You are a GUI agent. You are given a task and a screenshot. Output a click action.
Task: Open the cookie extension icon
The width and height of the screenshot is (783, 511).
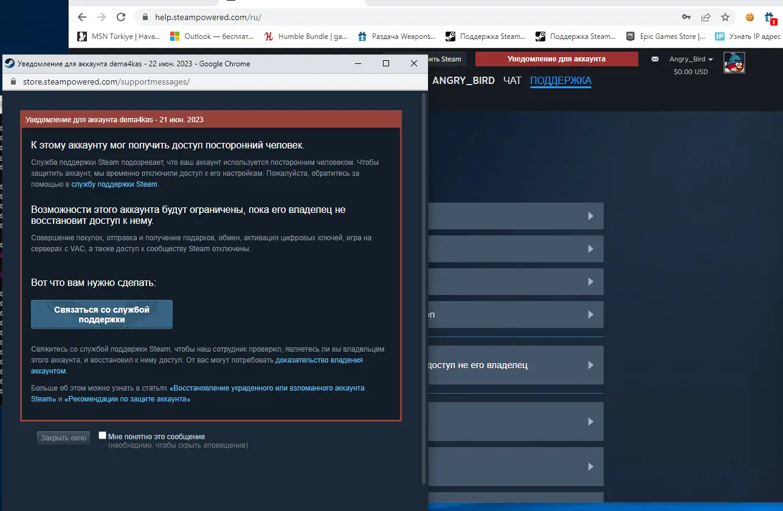(750, 17)
